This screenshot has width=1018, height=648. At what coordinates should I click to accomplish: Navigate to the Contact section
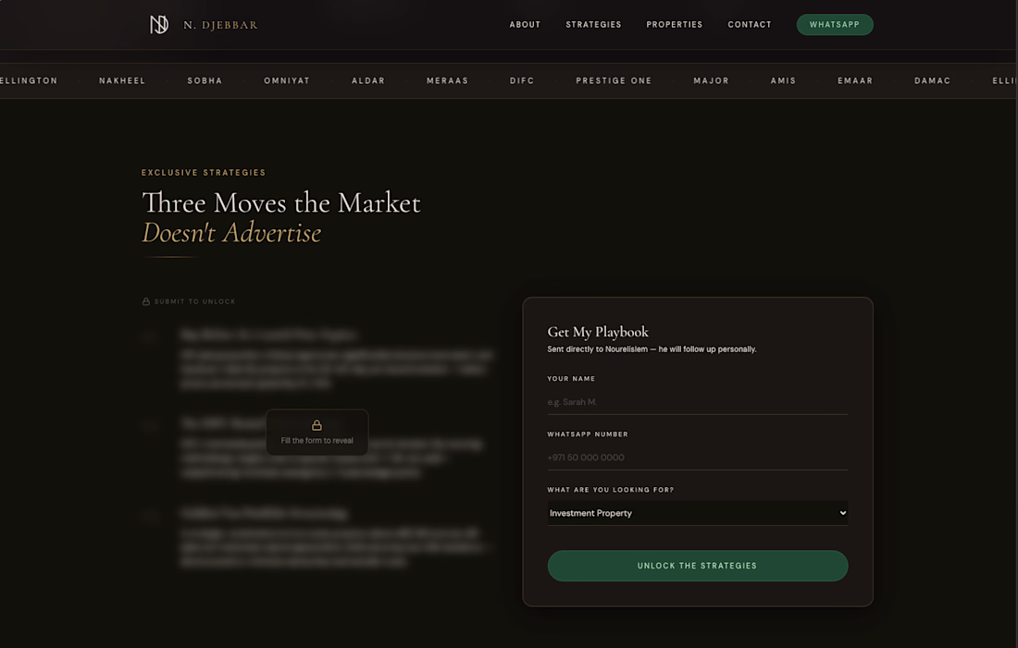749,25
